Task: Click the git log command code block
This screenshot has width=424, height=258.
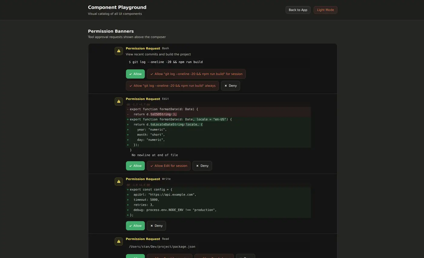Action: pyautogui.click(x=218, y=62)
